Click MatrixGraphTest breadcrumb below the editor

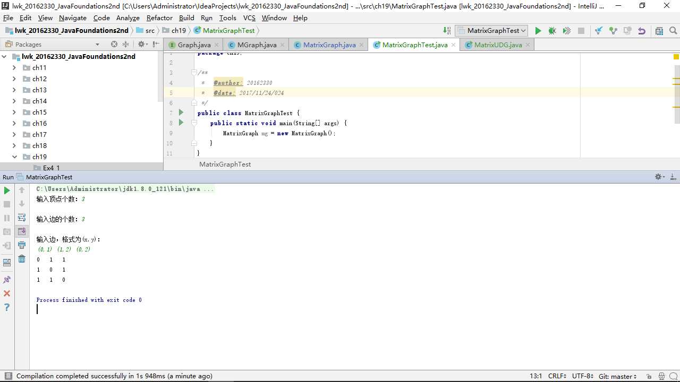click(225, 164)
